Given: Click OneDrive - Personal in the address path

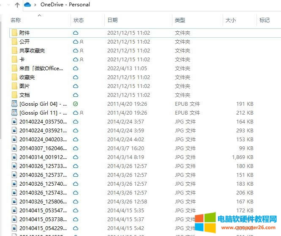Looking at the screenshot, I should pos(65,5).
